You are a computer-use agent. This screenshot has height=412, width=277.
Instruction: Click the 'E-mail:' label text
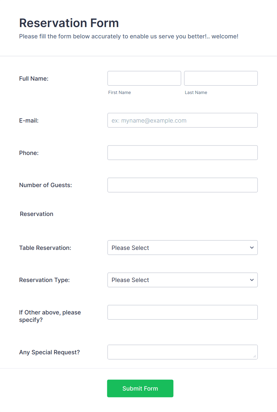point(29,120)
